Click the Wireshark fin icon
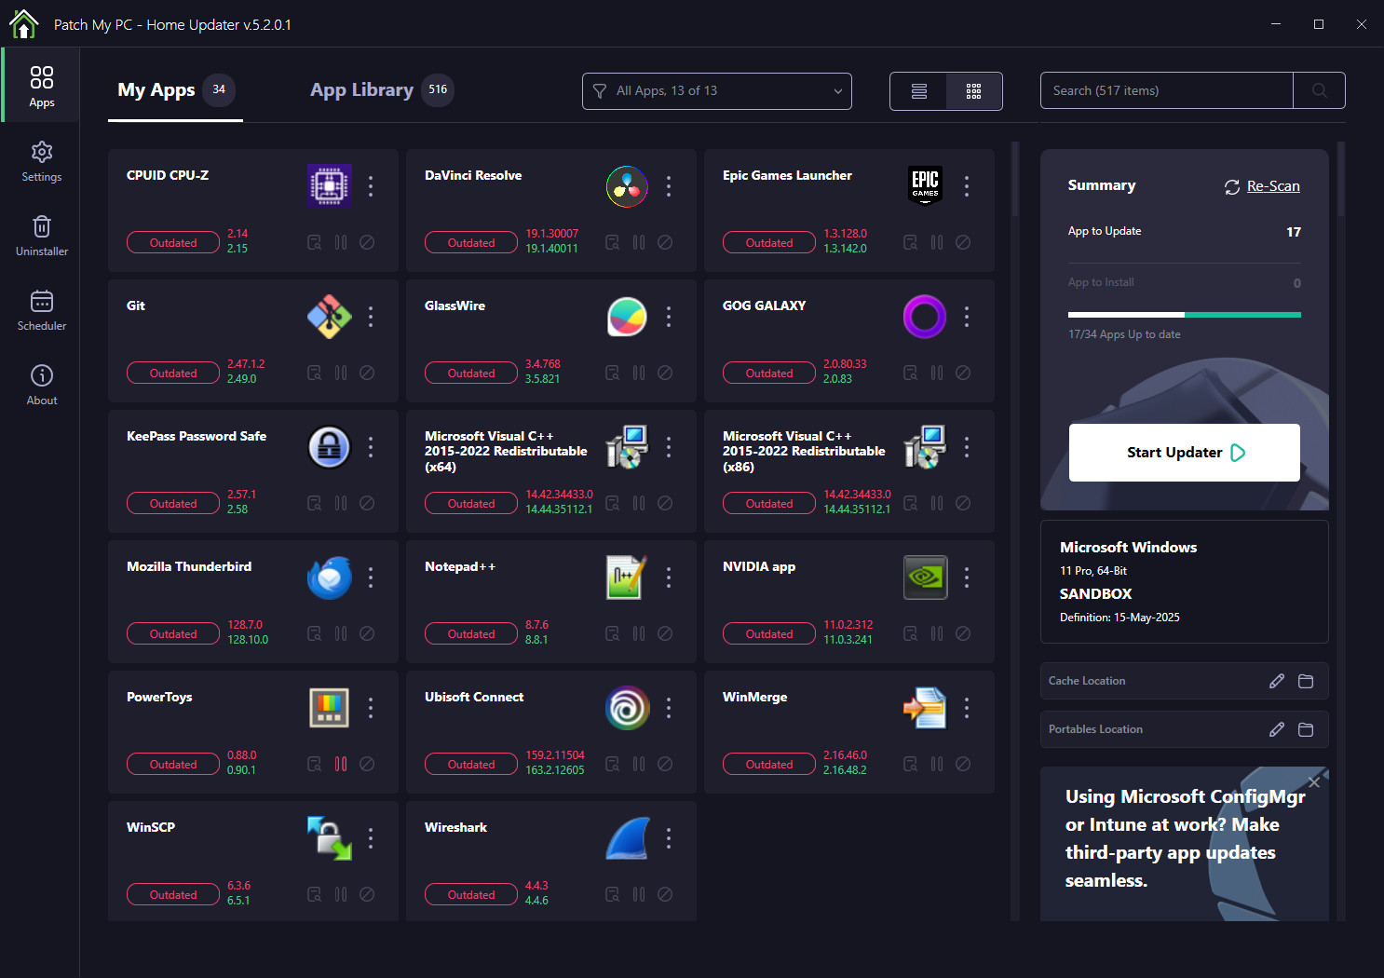 coord(628,838)
